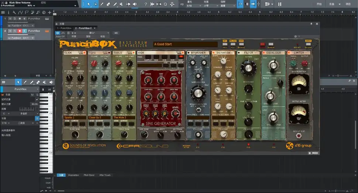Click the 'A Good Start' preset display

pyautogui.click(x=185, y=44)
